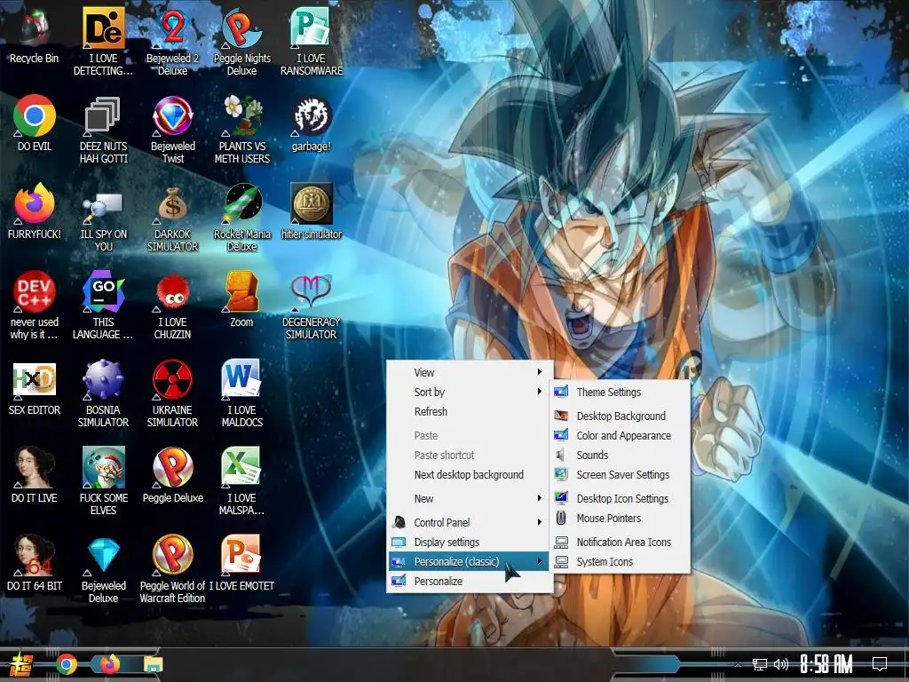909x682 pixels.
Task: Open Screen Saver Settings
Action: pyautogui.click(x=620, y=475)
